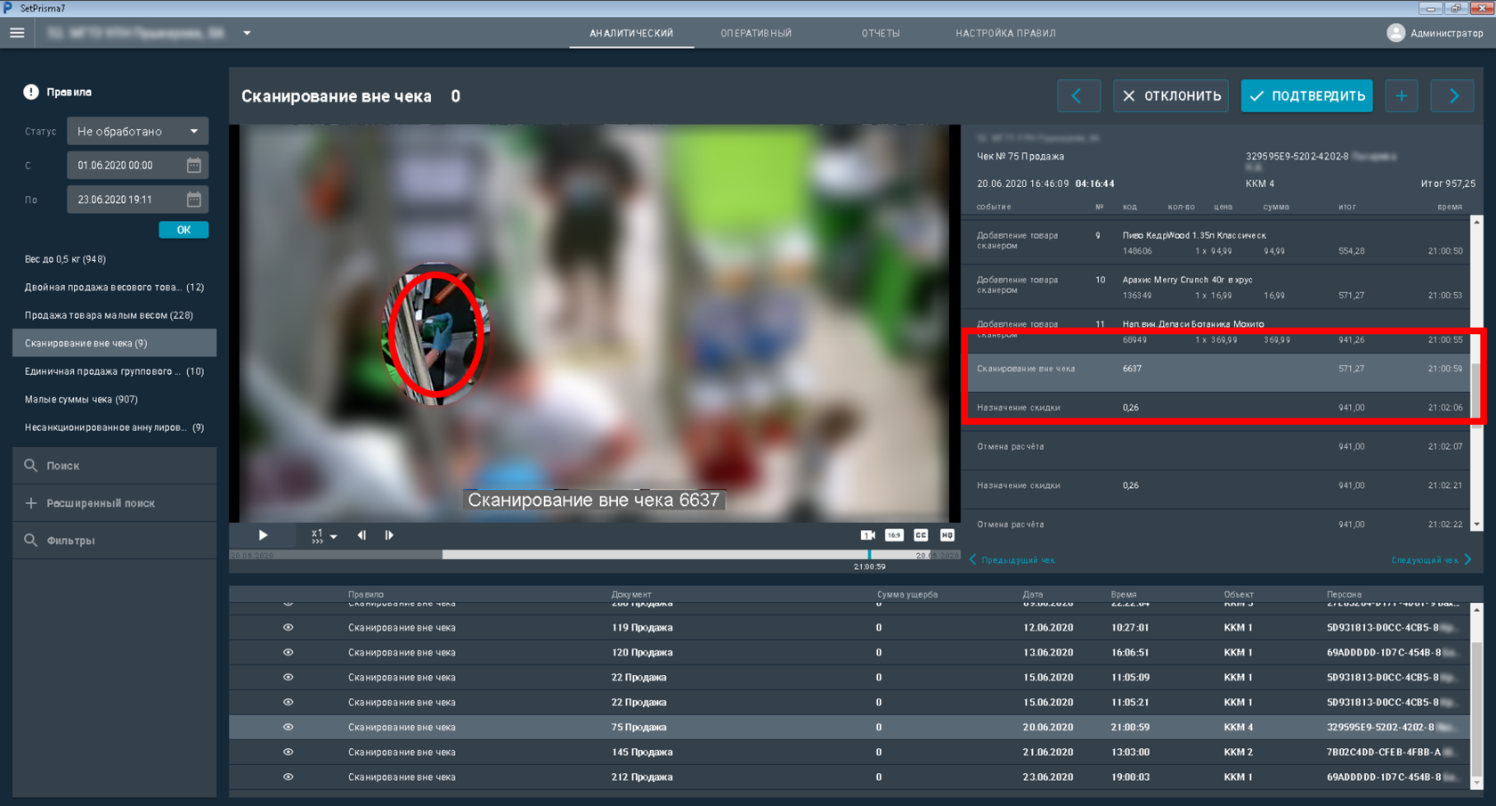This screenshot has height=806, width=1496.
Task: Open the ОПЕРАТИВНЫЙ tab
Action: click(x=756, y=33)
